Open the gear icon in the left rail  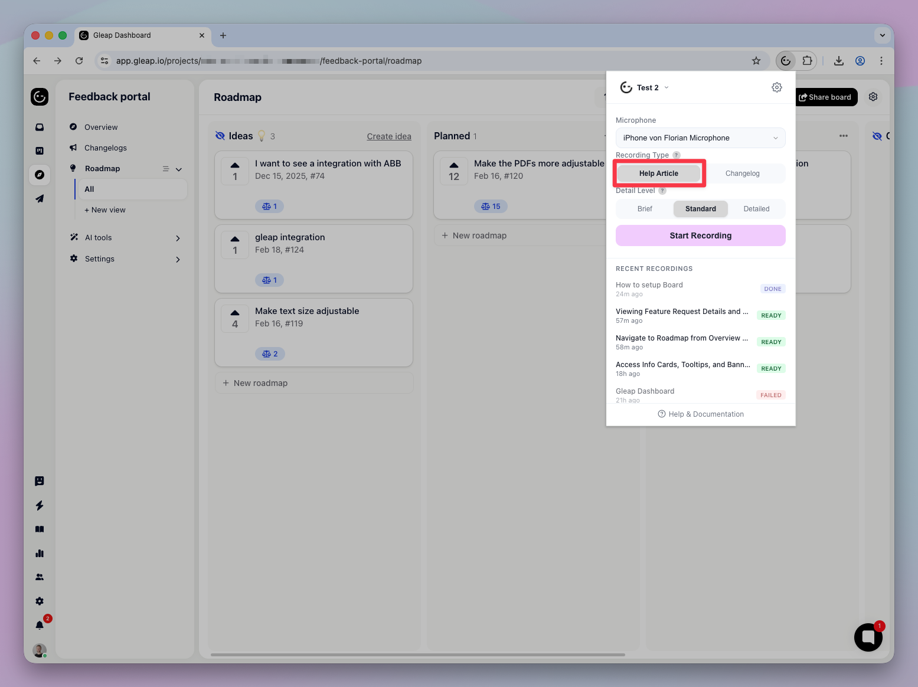40,601
